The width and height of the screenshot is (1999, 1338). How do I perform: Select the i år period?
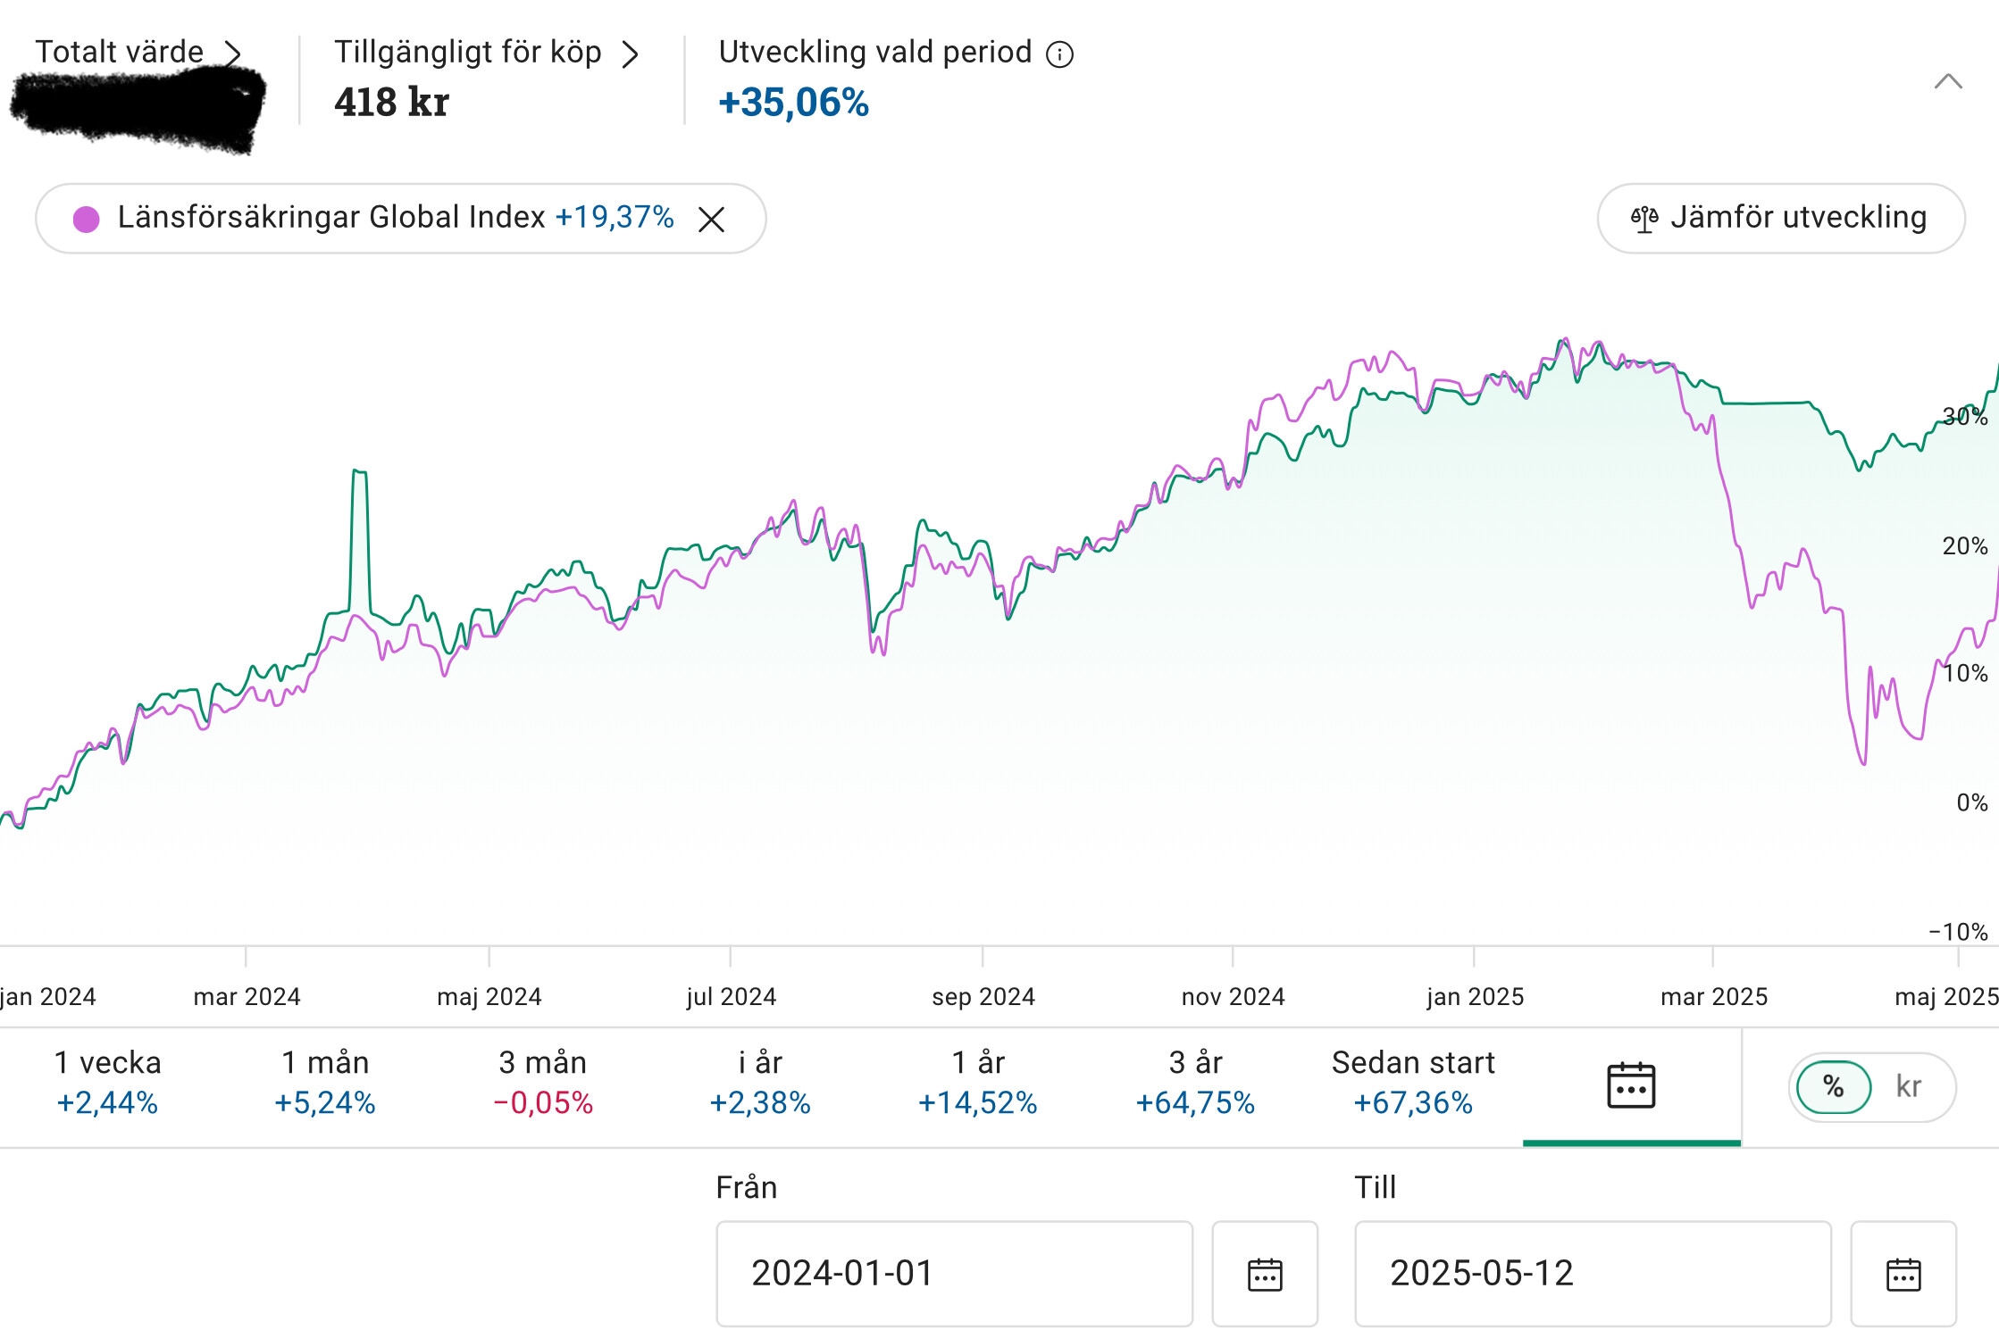(760, 1082)
